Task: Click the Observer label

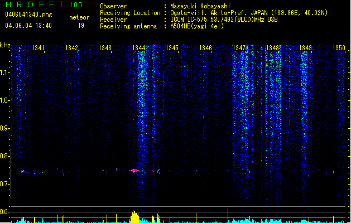Action: click(x=113, y=6)
